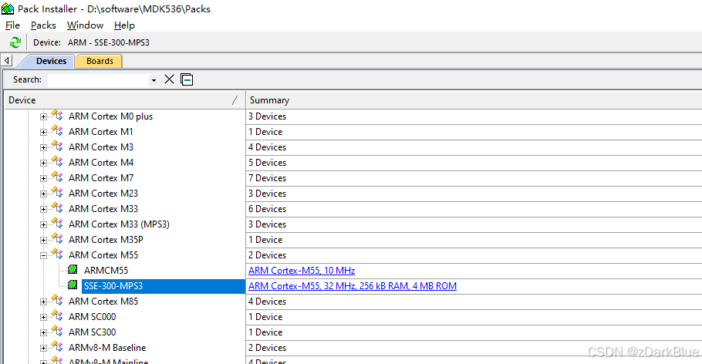Select the ARMCM55 device row
Viewport: 702px width, 364px height.
[x=106, y=271]
